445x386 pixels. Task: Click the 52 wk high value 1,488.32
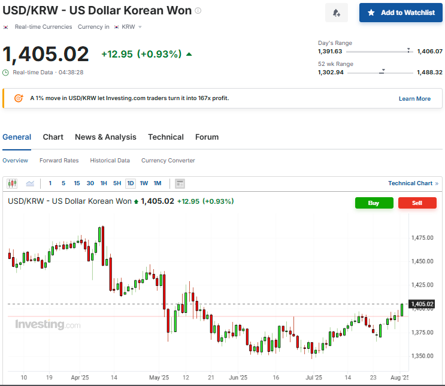429,73
